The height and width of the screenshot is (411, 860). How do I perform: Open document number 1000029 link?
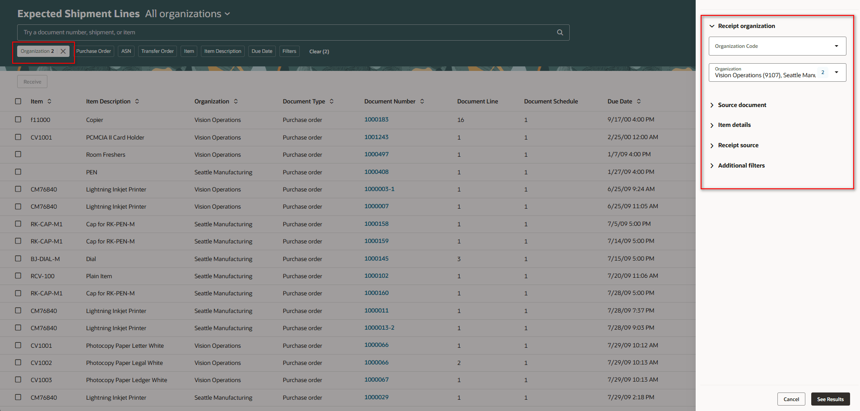coord(377,397)
